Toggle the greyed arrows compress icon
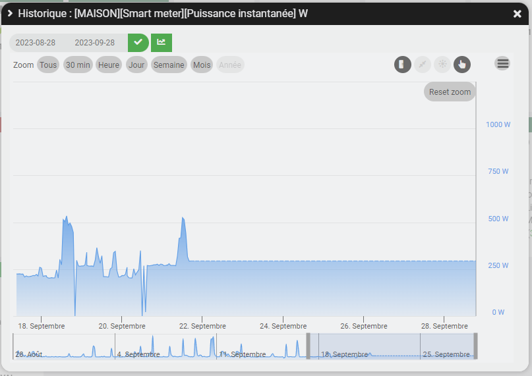This screenshot has height=376, width=532. click(423, 65)
